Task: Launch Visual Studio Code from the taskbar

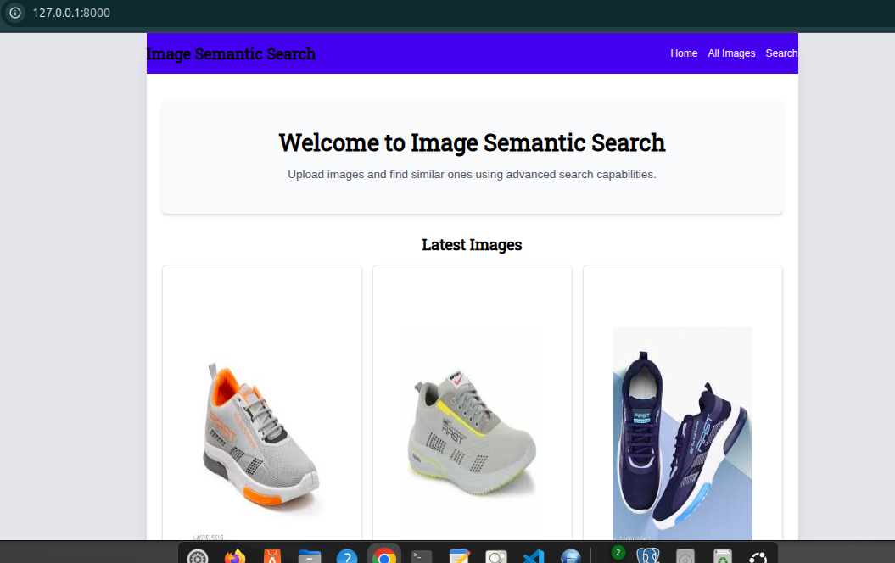Action: coord(534,555)
